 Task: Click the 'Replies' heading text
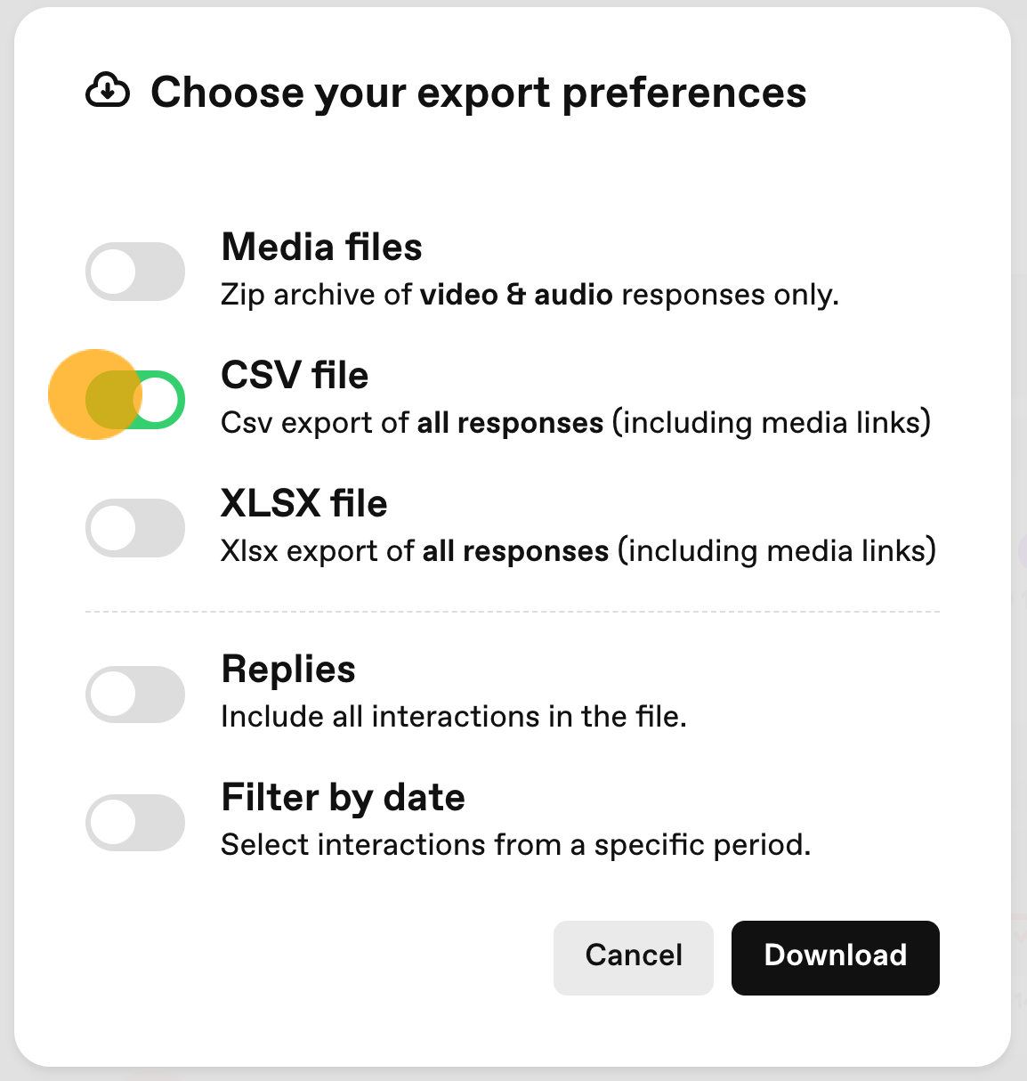click(288, 670)
